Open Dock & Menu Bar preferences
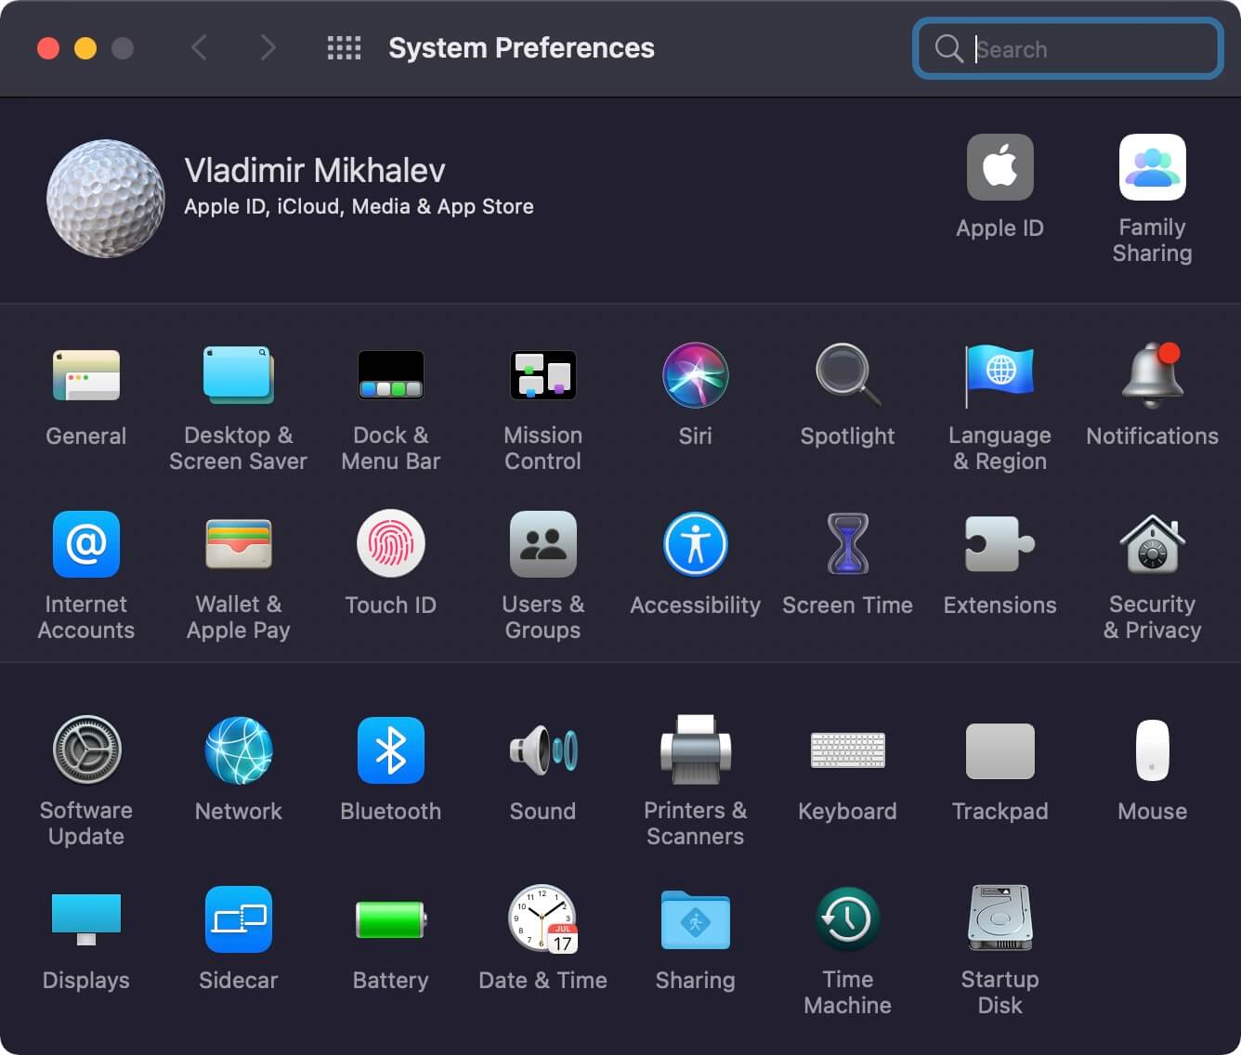 click(391, 375)
